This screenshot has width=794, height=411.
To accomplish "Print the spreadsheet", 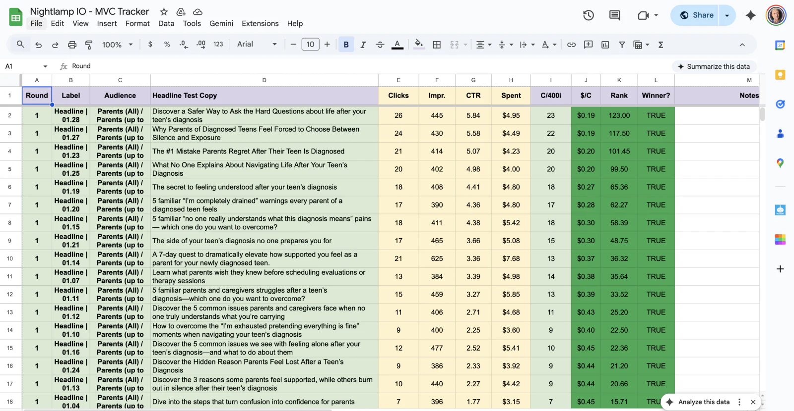I will coord(72,45).
